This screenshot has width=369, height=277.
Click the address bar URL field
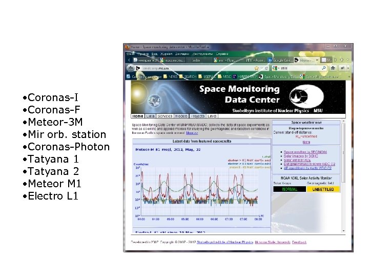pos(198,68)
